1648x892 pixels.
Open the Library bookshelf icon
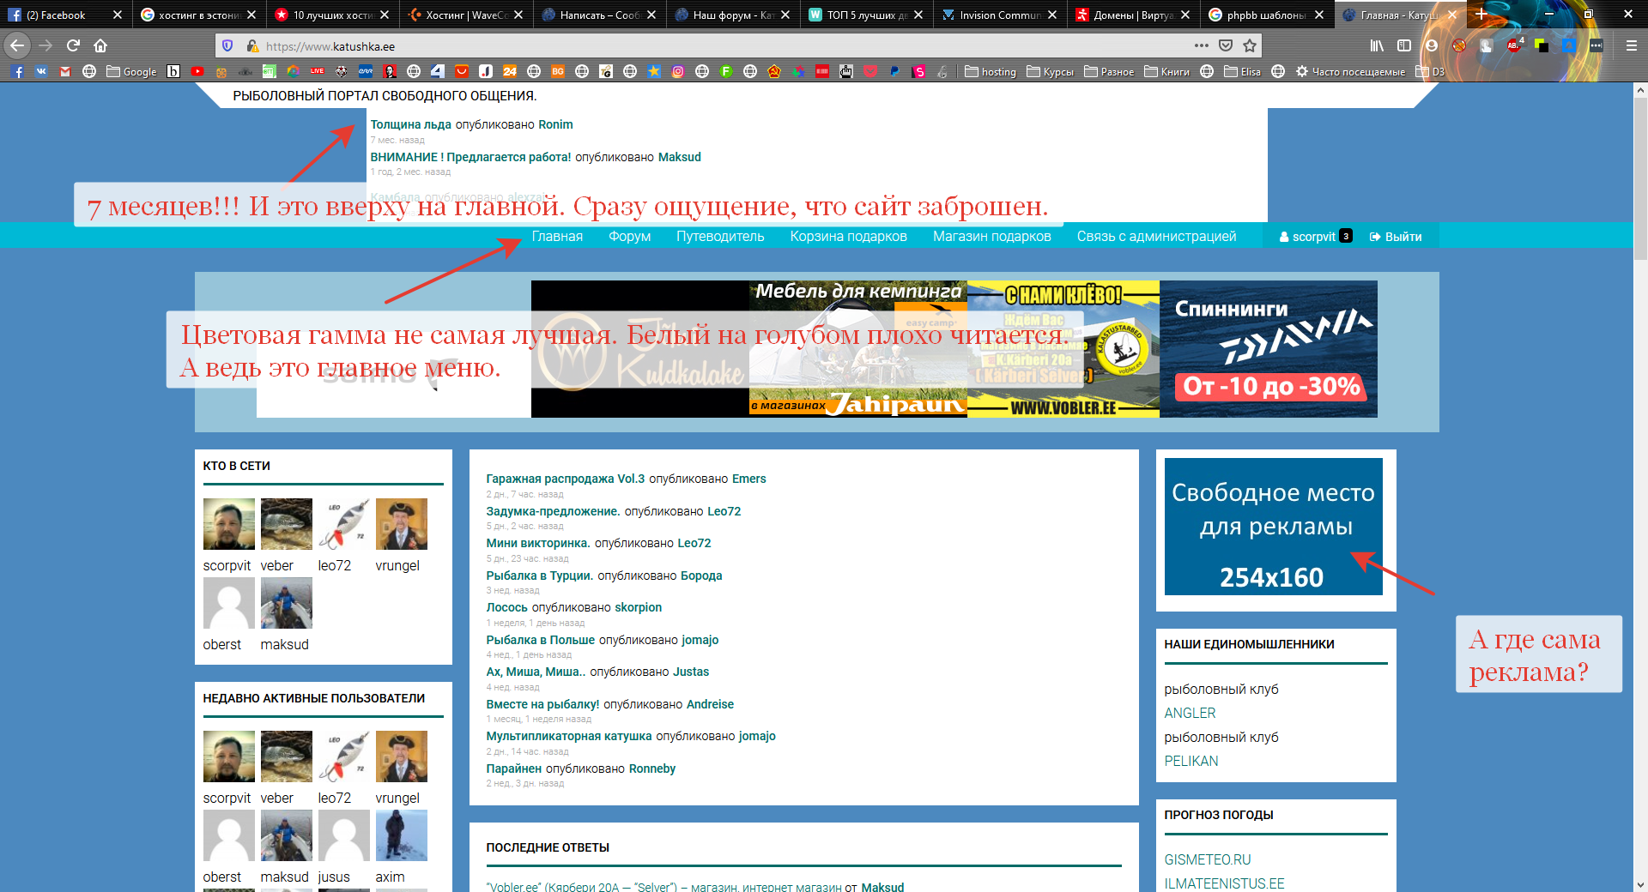[1377, 45]
